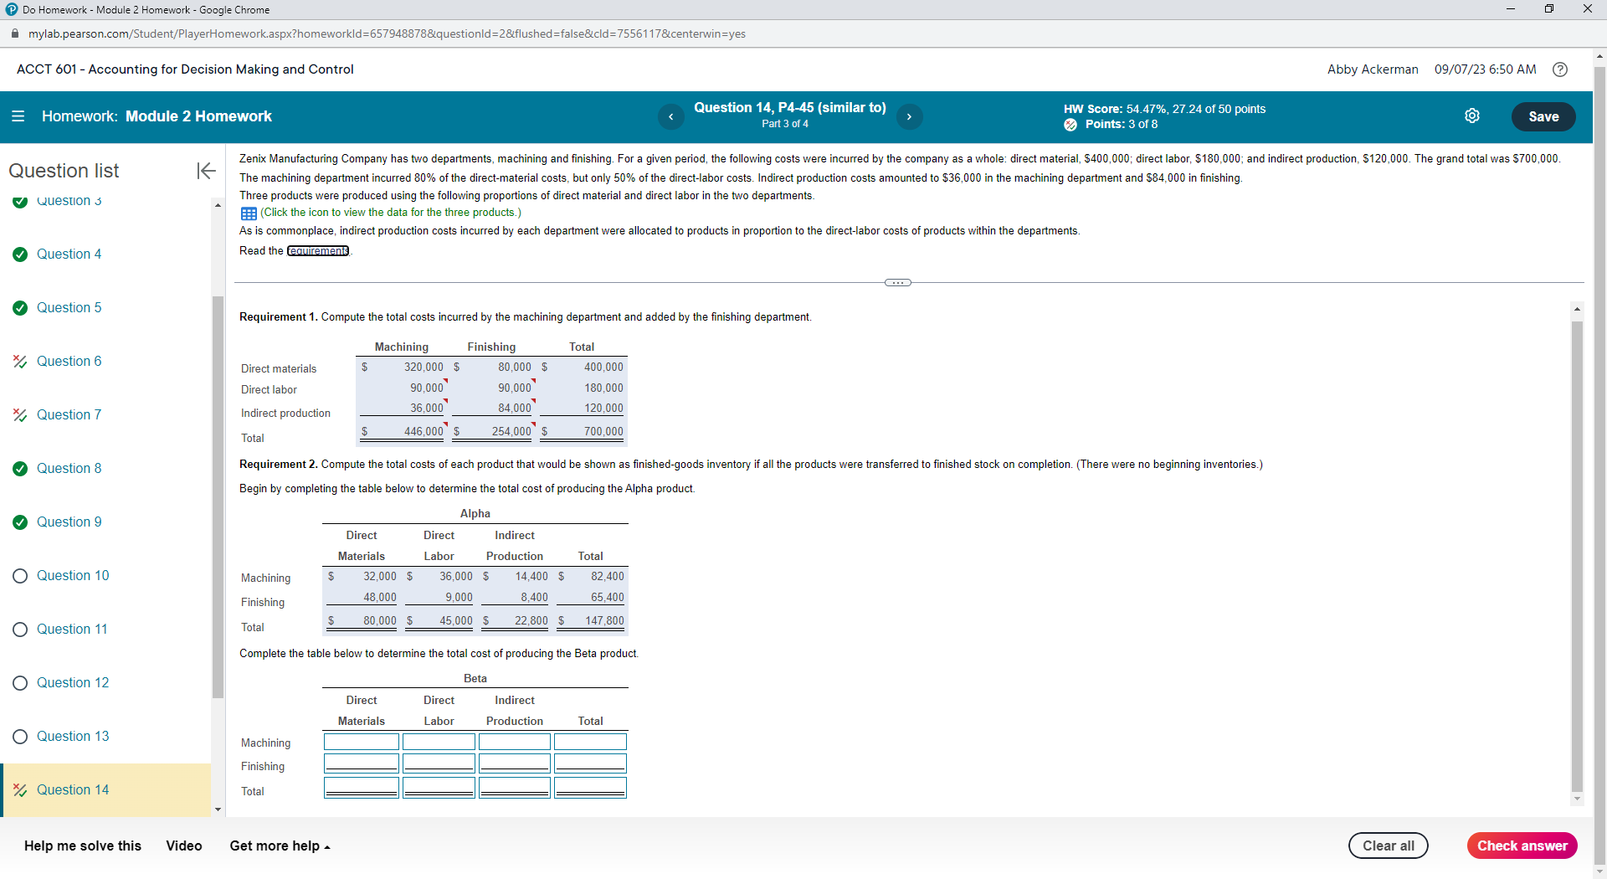Click Beta Machining Total input
This screenshot has width=1607, height=879.
pyautogui.click(x=590, y=742)
